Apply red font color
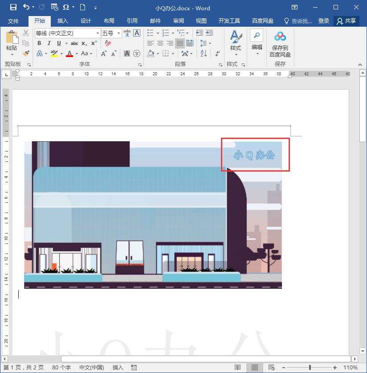 click(x=69, y=53)
